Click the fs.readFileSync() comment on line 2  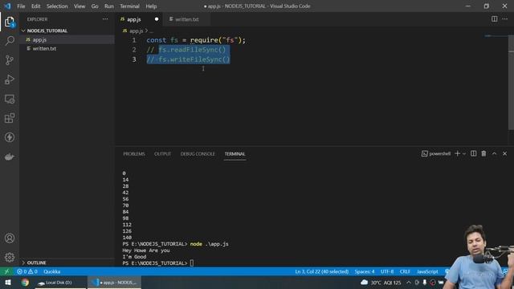[192, 50]
